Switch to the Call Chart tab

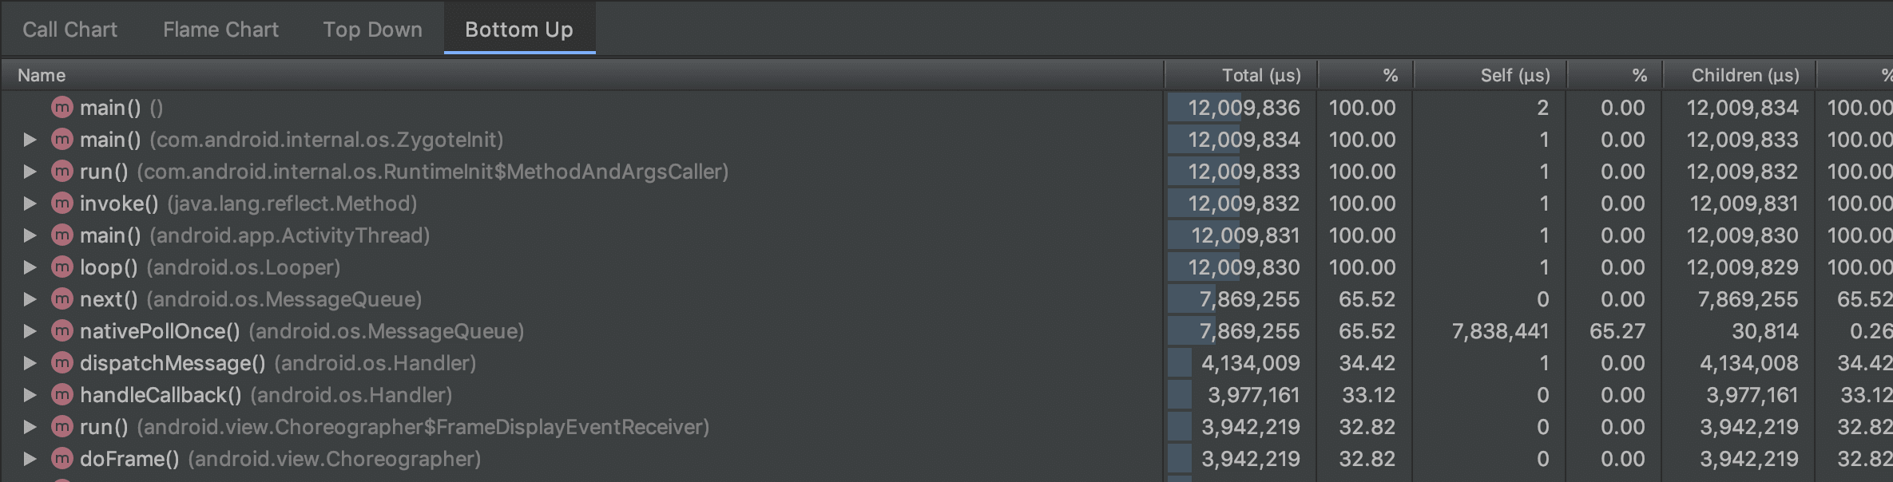click(70, 30)
